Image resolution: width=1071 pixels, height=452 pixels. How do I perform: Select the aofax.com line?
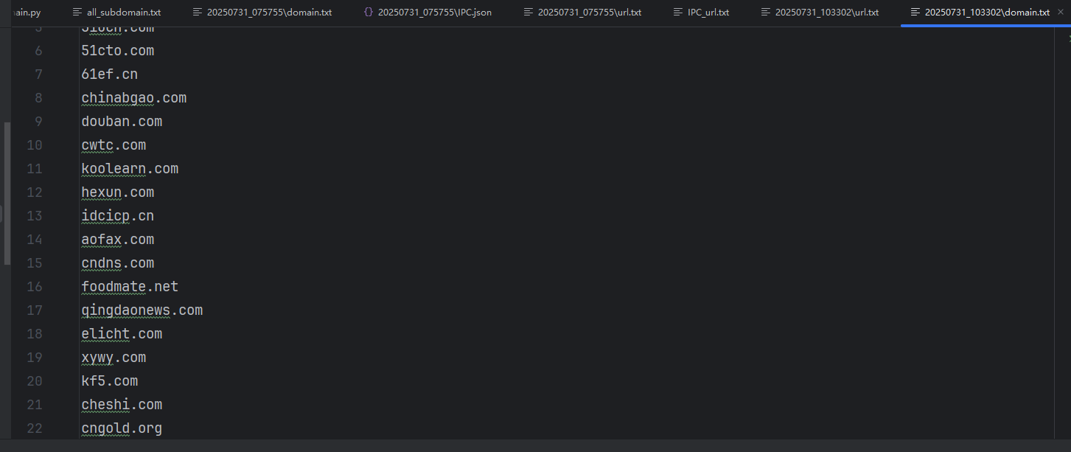tap(118, 240)
